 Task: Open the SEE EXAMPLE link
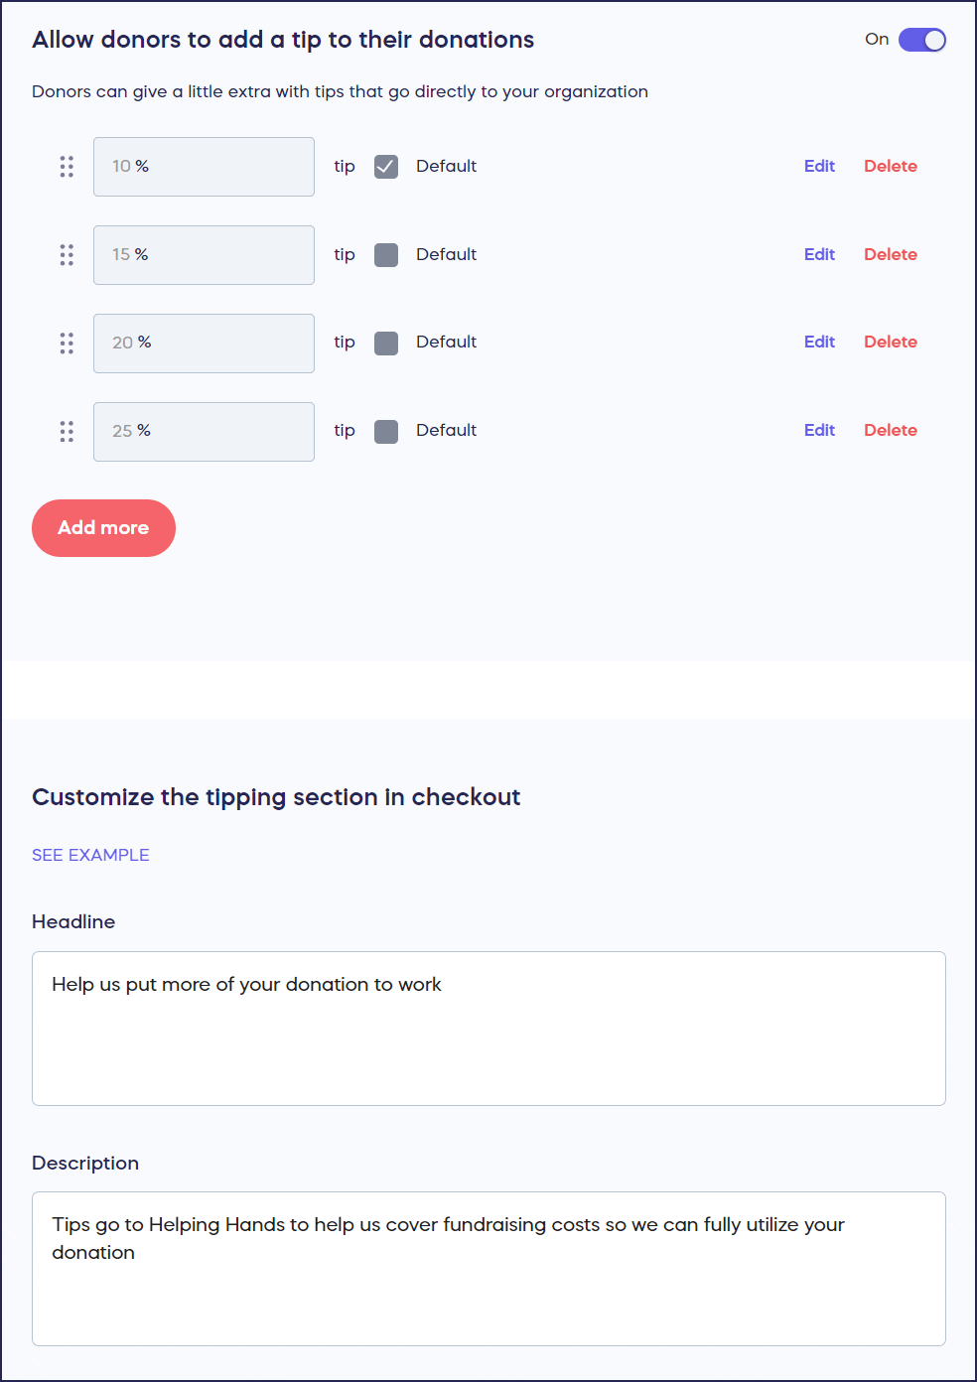pos(90,855)
